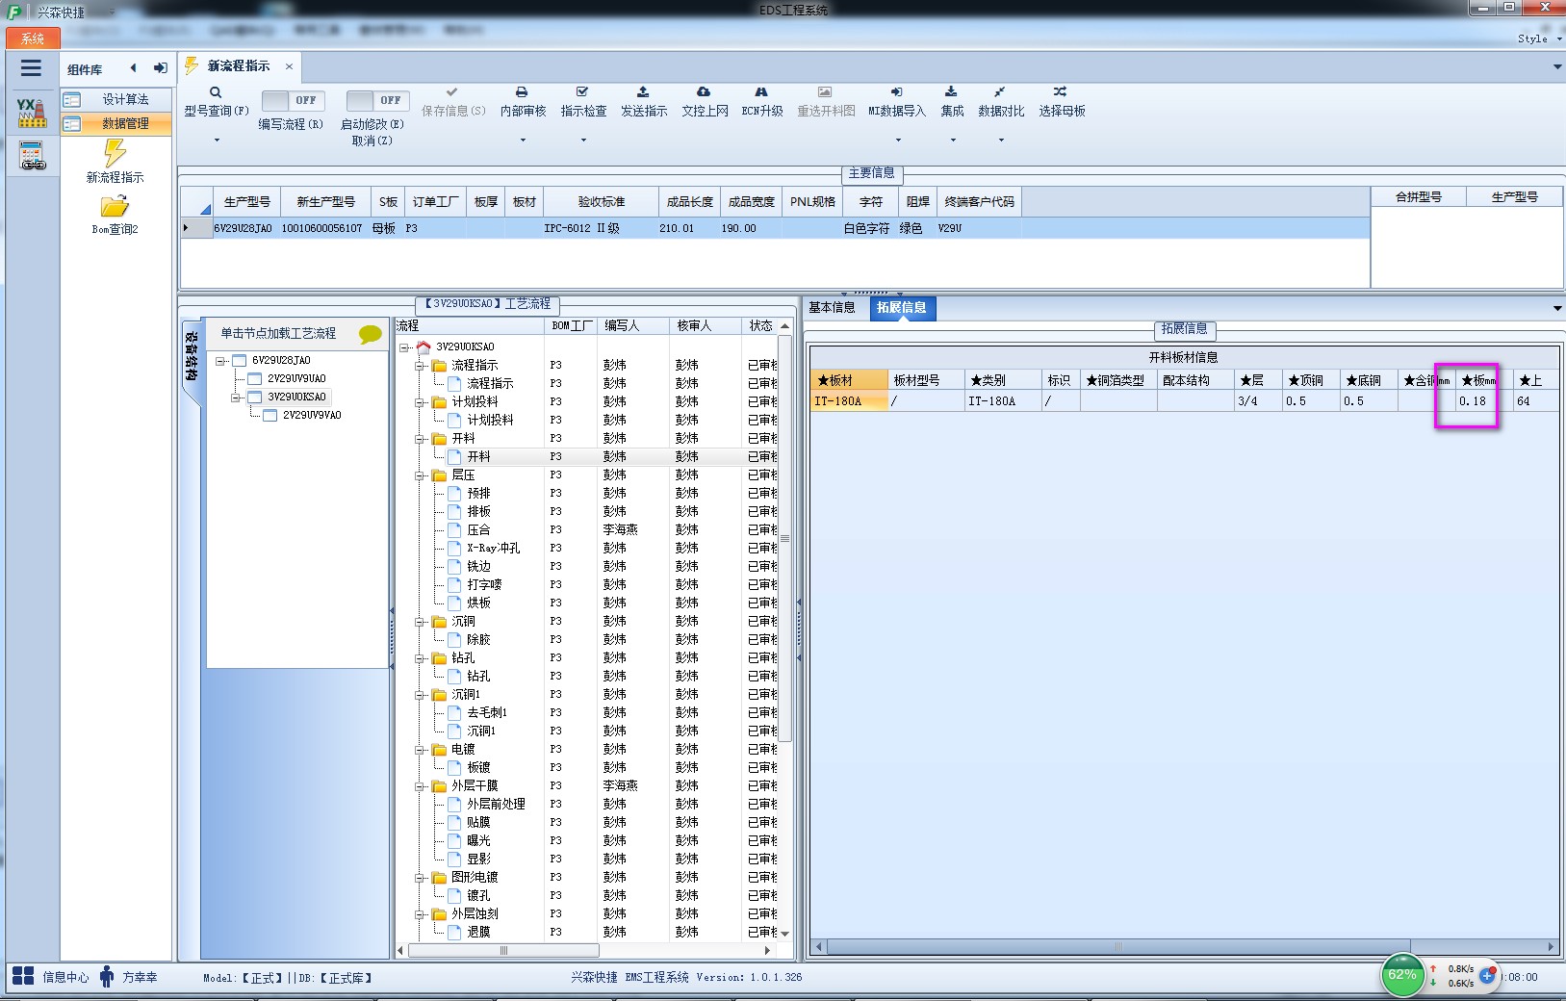Select the 压合 process step

(x=478, y=529)
